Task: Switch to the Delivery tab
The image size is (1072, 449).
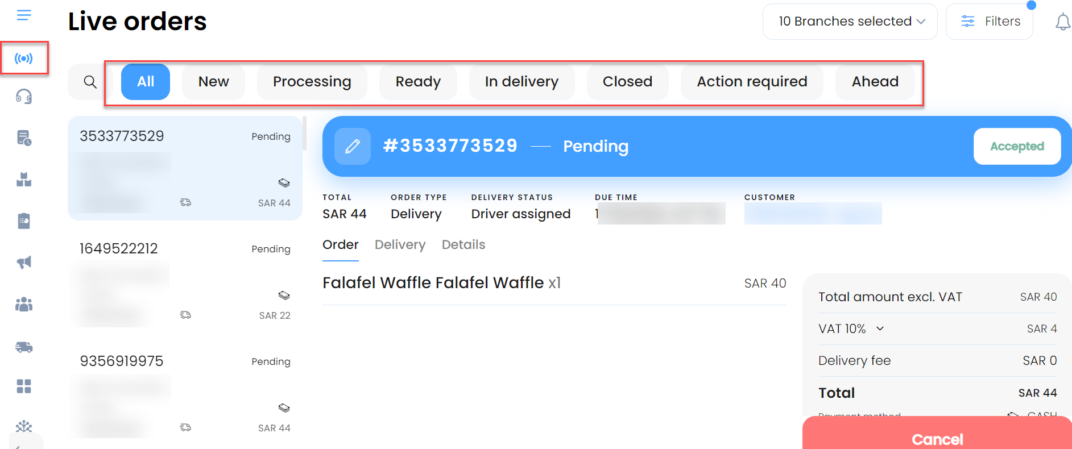Action: 400,245
